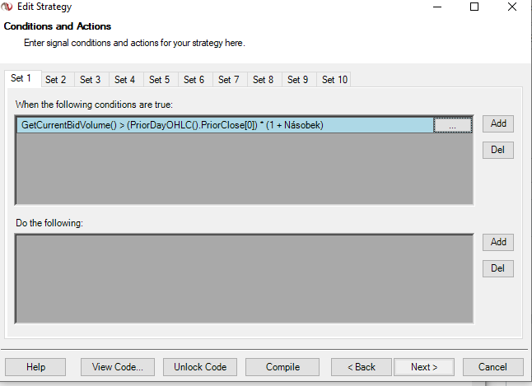532x386 pixels.
Task: Proceed with the Next > button
Action: tap(424, 367)
